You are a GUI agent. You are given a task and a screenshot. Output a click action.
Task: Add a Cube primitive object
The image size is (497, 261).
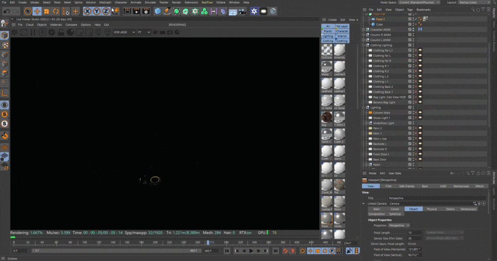point(158,11)
